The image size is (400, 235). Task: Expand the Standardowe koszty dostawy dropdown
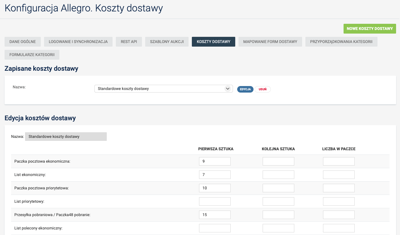163,89
